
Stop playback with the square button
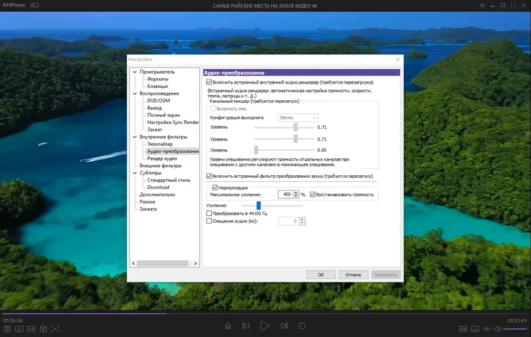[x=302, y=326]
